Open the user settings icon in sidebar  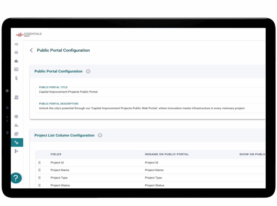tap(16, 125)
